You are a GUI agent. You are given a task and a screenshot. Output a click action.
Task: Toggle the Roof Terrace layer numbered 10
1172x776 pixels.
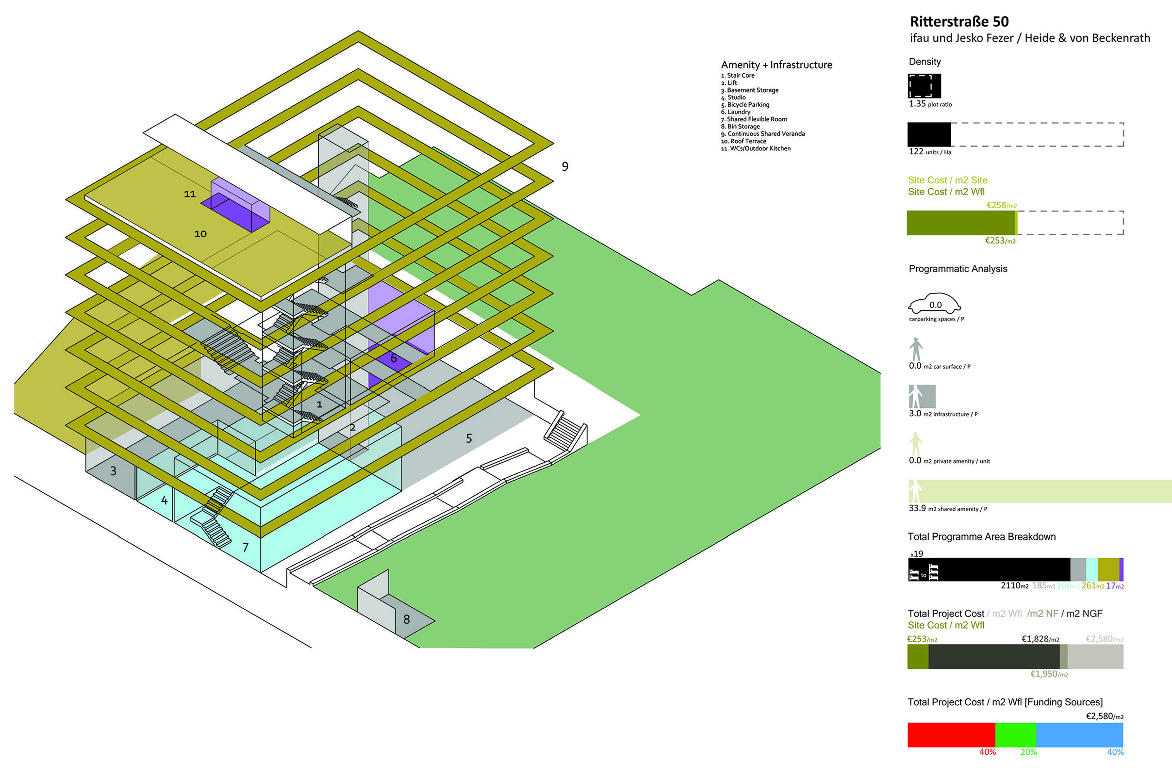click(x=200, y=233)
